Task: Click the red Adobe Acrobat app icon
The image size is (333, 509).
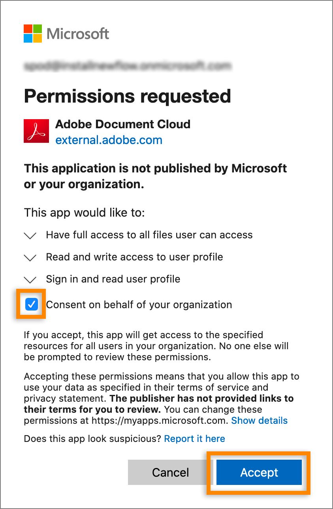Action: (x=36, y=131)
